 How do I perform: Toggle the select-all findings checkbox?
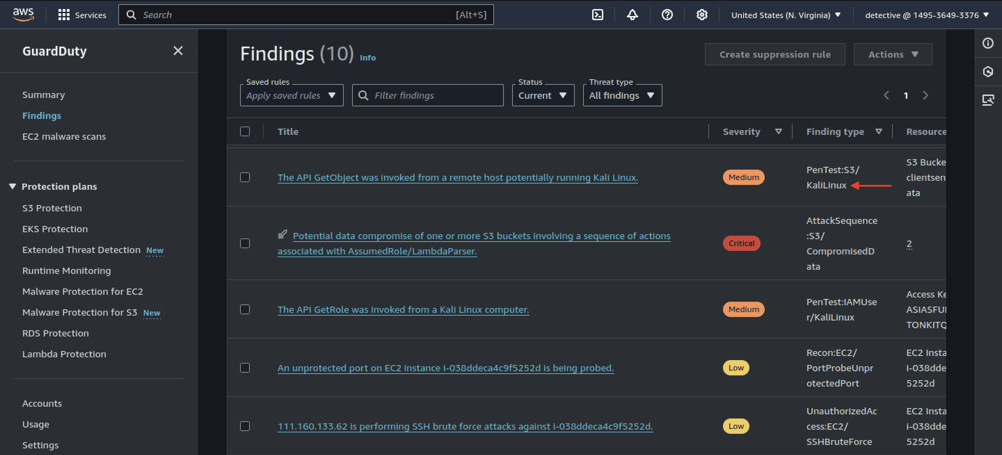245,132
